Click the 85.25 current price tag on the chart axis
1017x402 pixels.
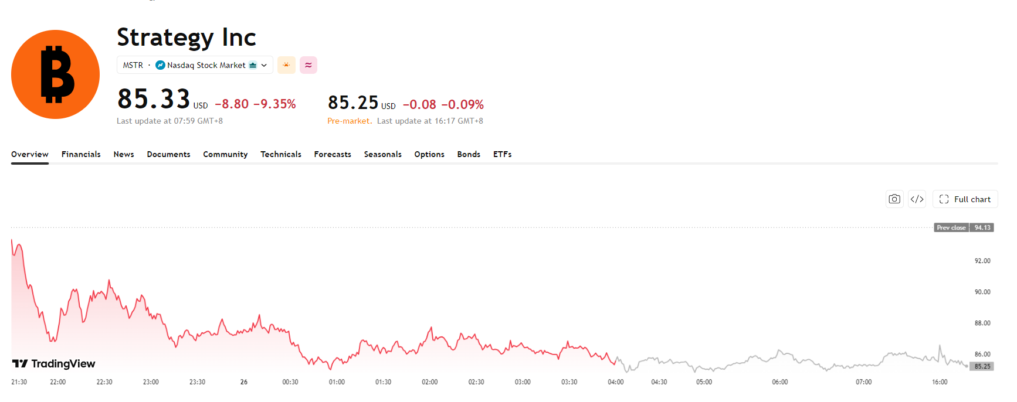(x=982, y=366)
